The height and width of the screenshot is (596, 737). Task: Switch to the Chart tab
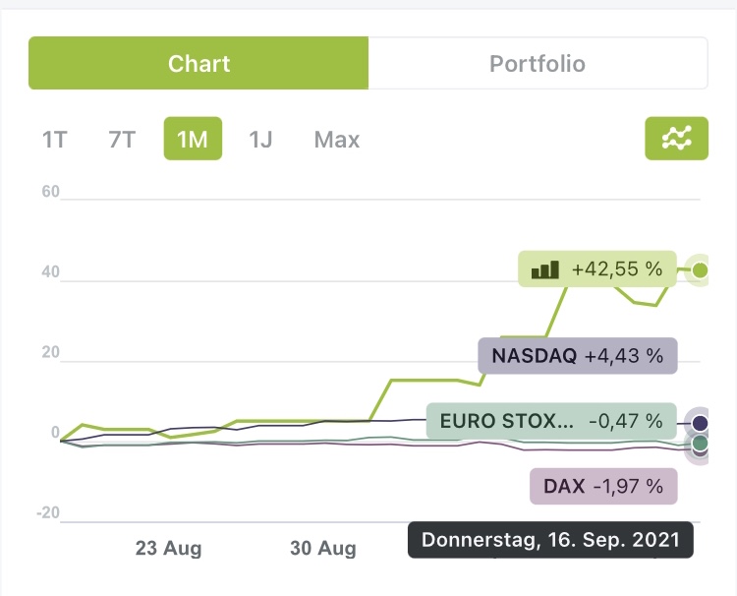click(198, 64)
